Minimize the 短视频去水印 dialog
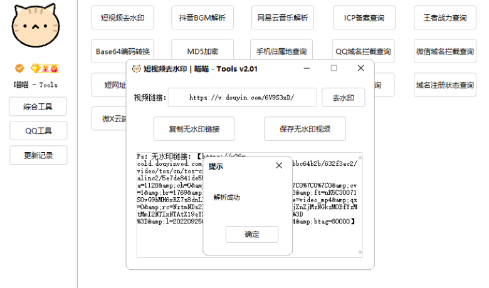Screen dimensions: 489x288 pyautogui.click(x=307, y=68)
